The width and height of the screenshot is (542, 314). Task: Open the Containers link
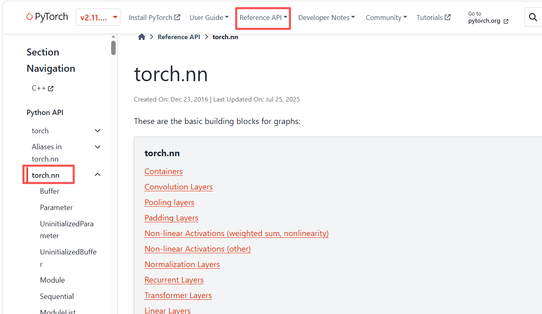pos(164,171)
